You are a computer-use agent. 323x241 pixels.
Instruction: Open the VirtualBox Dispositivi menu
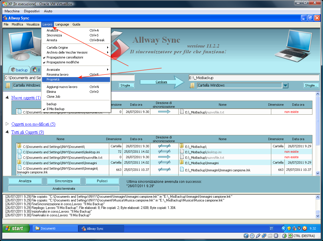pos(32,11)
